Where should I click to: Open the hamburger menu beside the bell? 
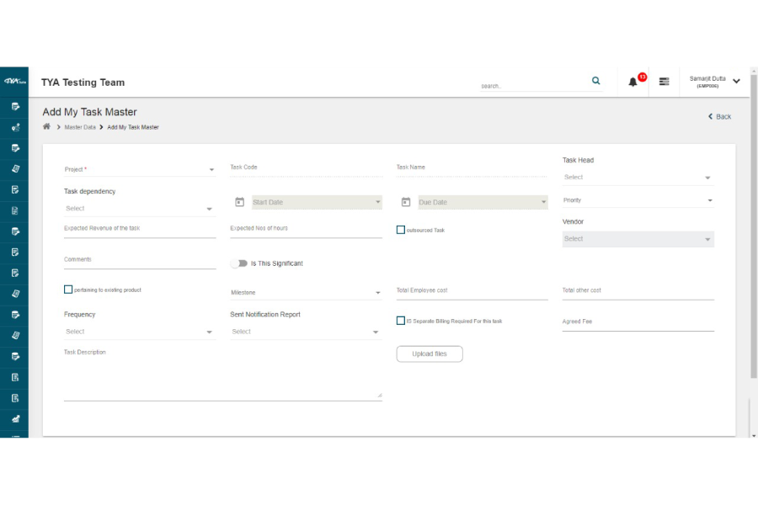664,82
